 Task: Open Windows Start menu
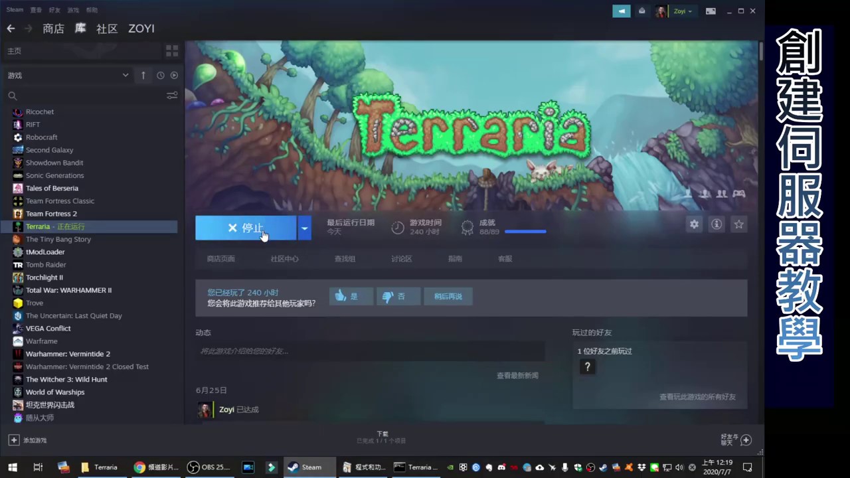(13, 467)
